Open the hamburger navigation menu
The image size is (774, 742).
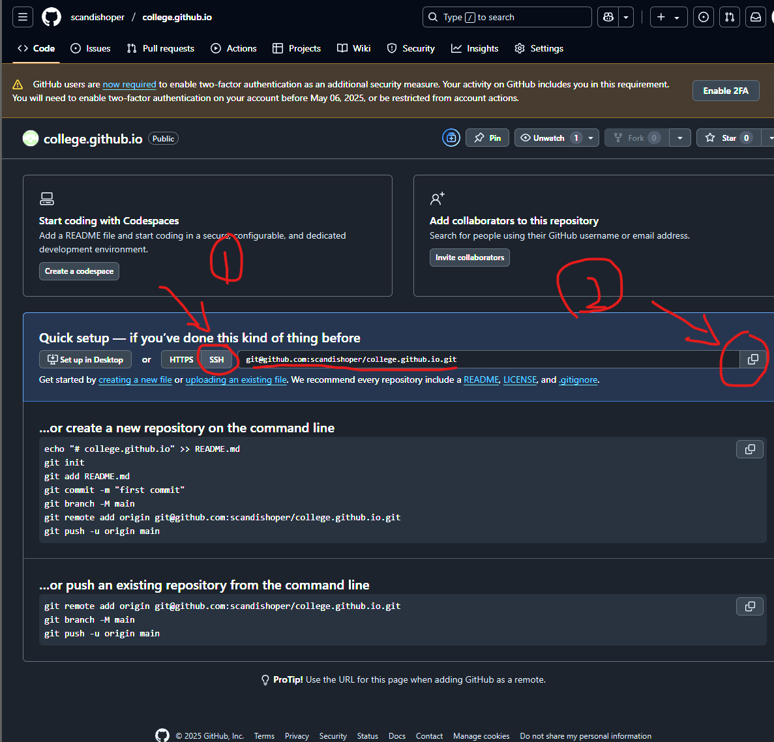[23, 17]
